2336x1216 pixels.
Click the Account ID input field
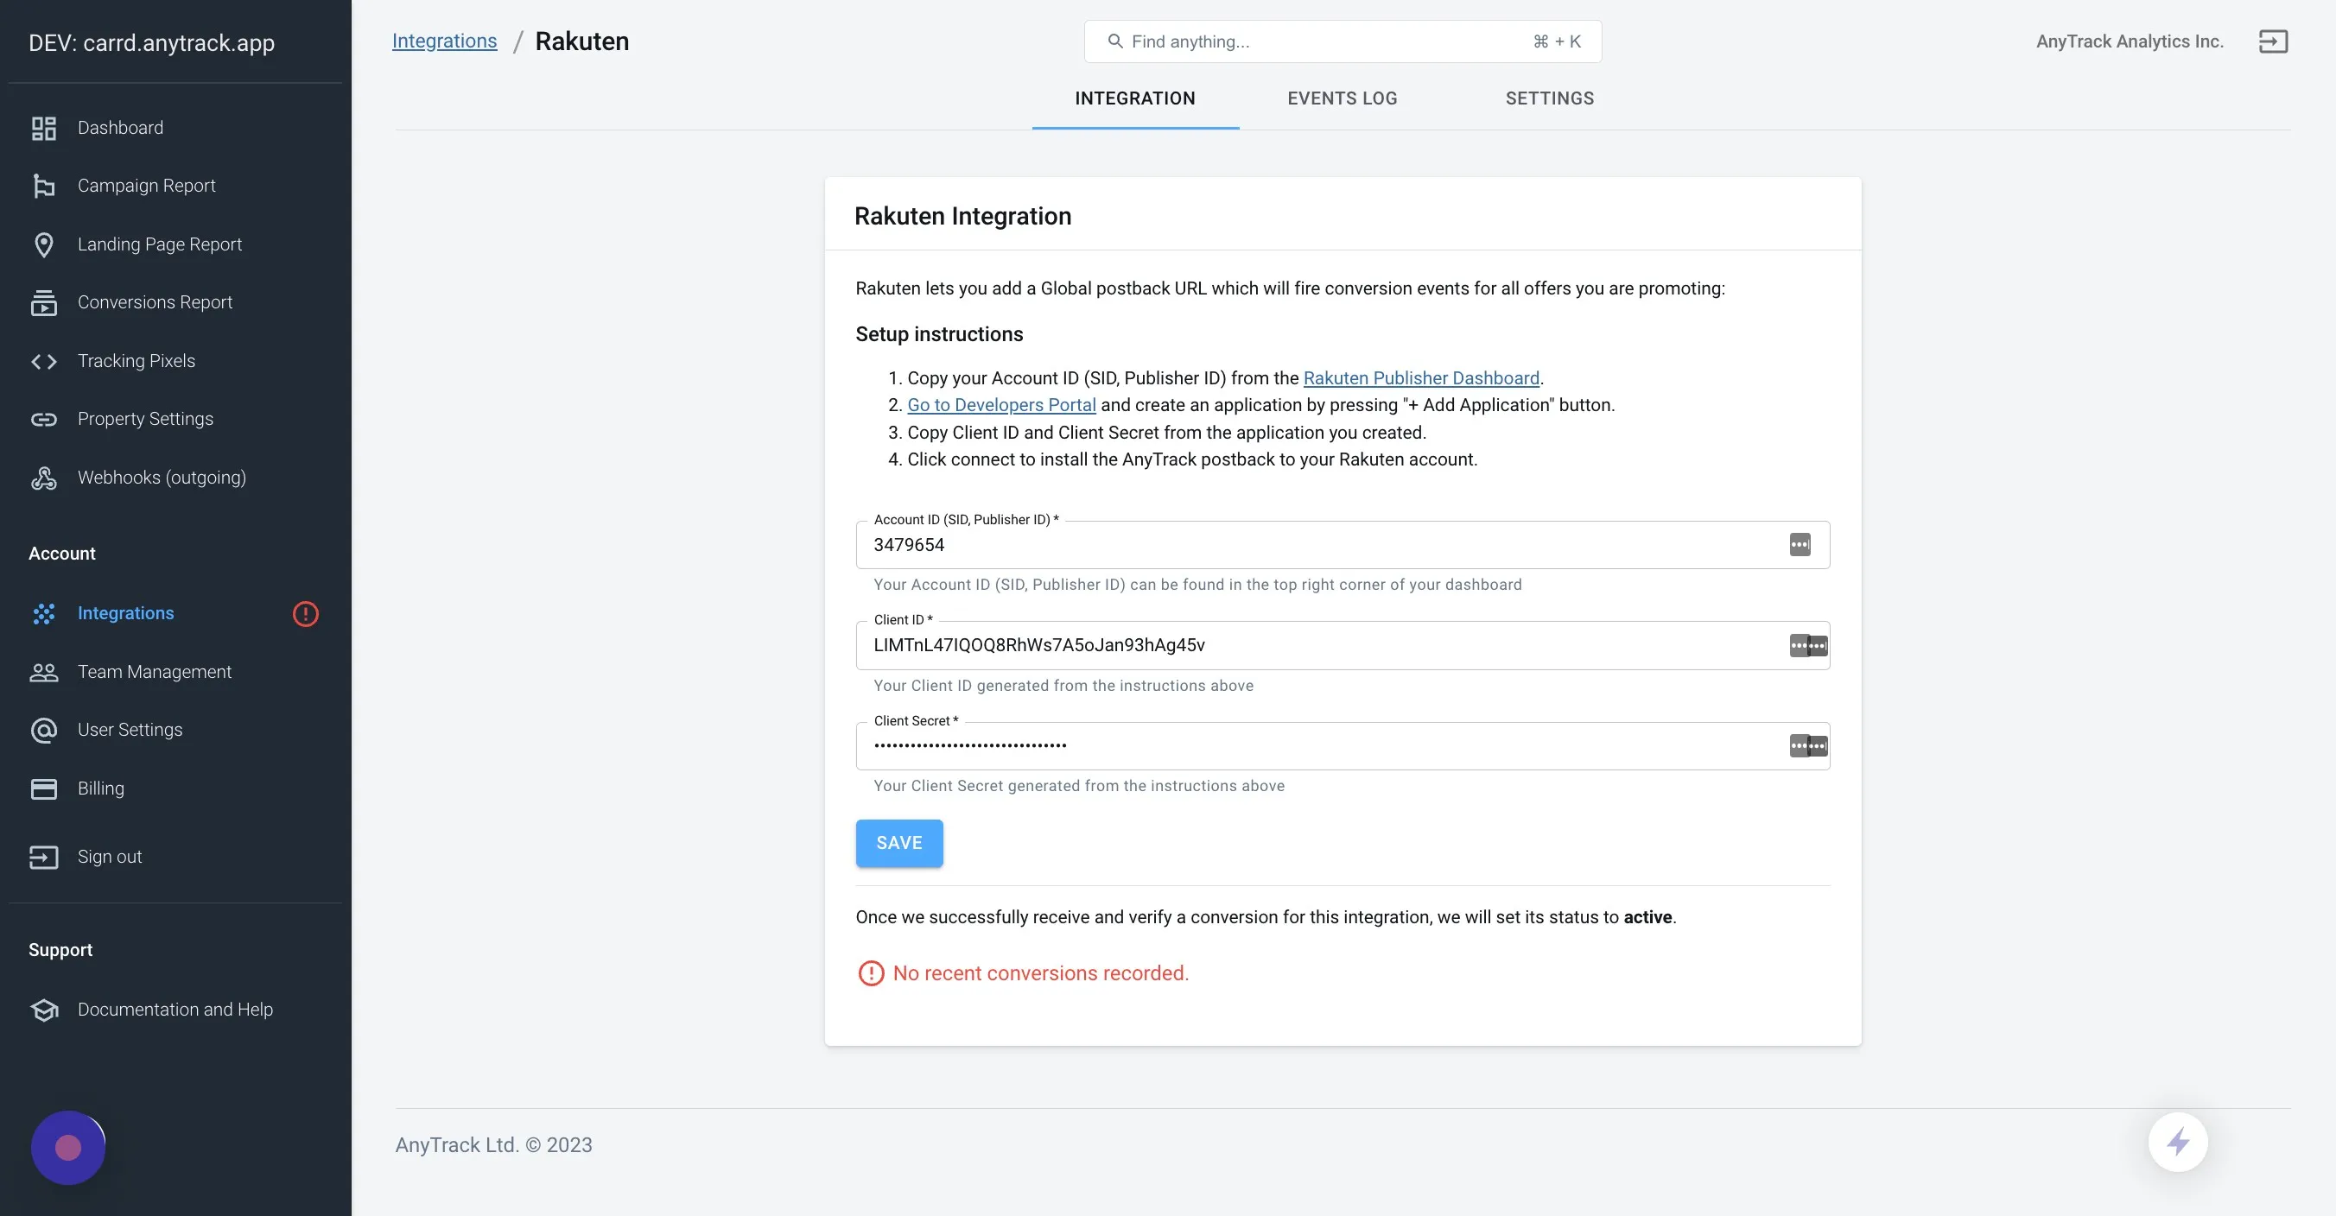click(x=1343, y=545)
